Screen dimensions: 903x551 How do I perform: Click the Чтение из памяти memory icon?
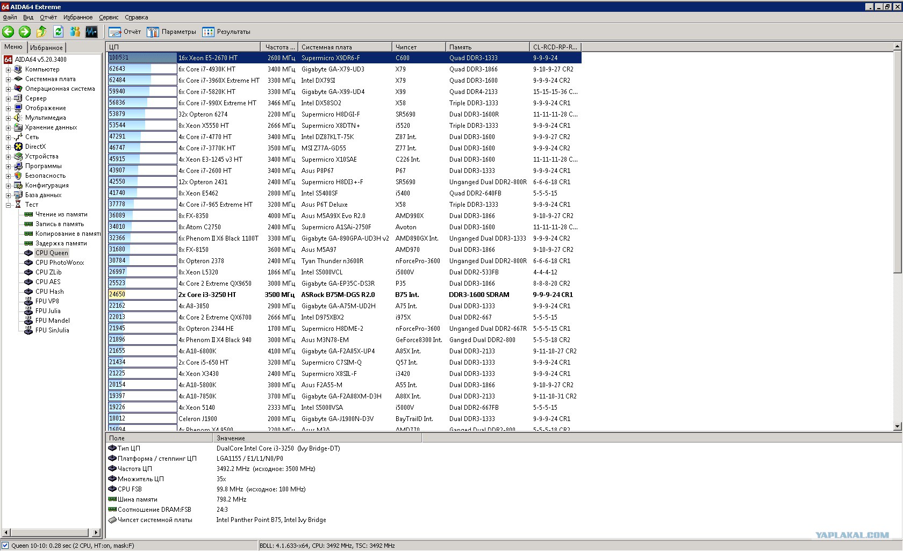point(28,214)
